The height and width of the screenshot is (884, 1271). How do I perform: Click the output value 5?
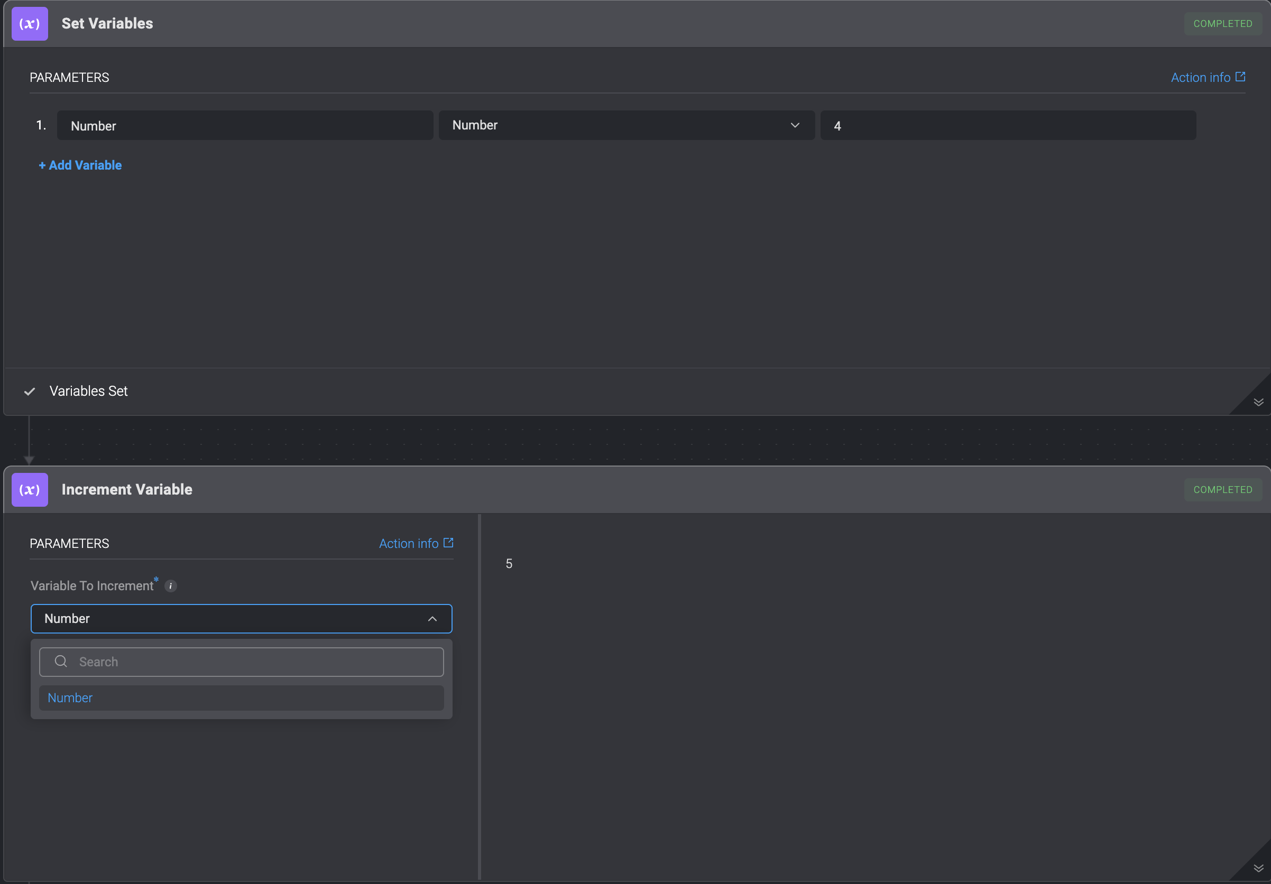[509, 564]
